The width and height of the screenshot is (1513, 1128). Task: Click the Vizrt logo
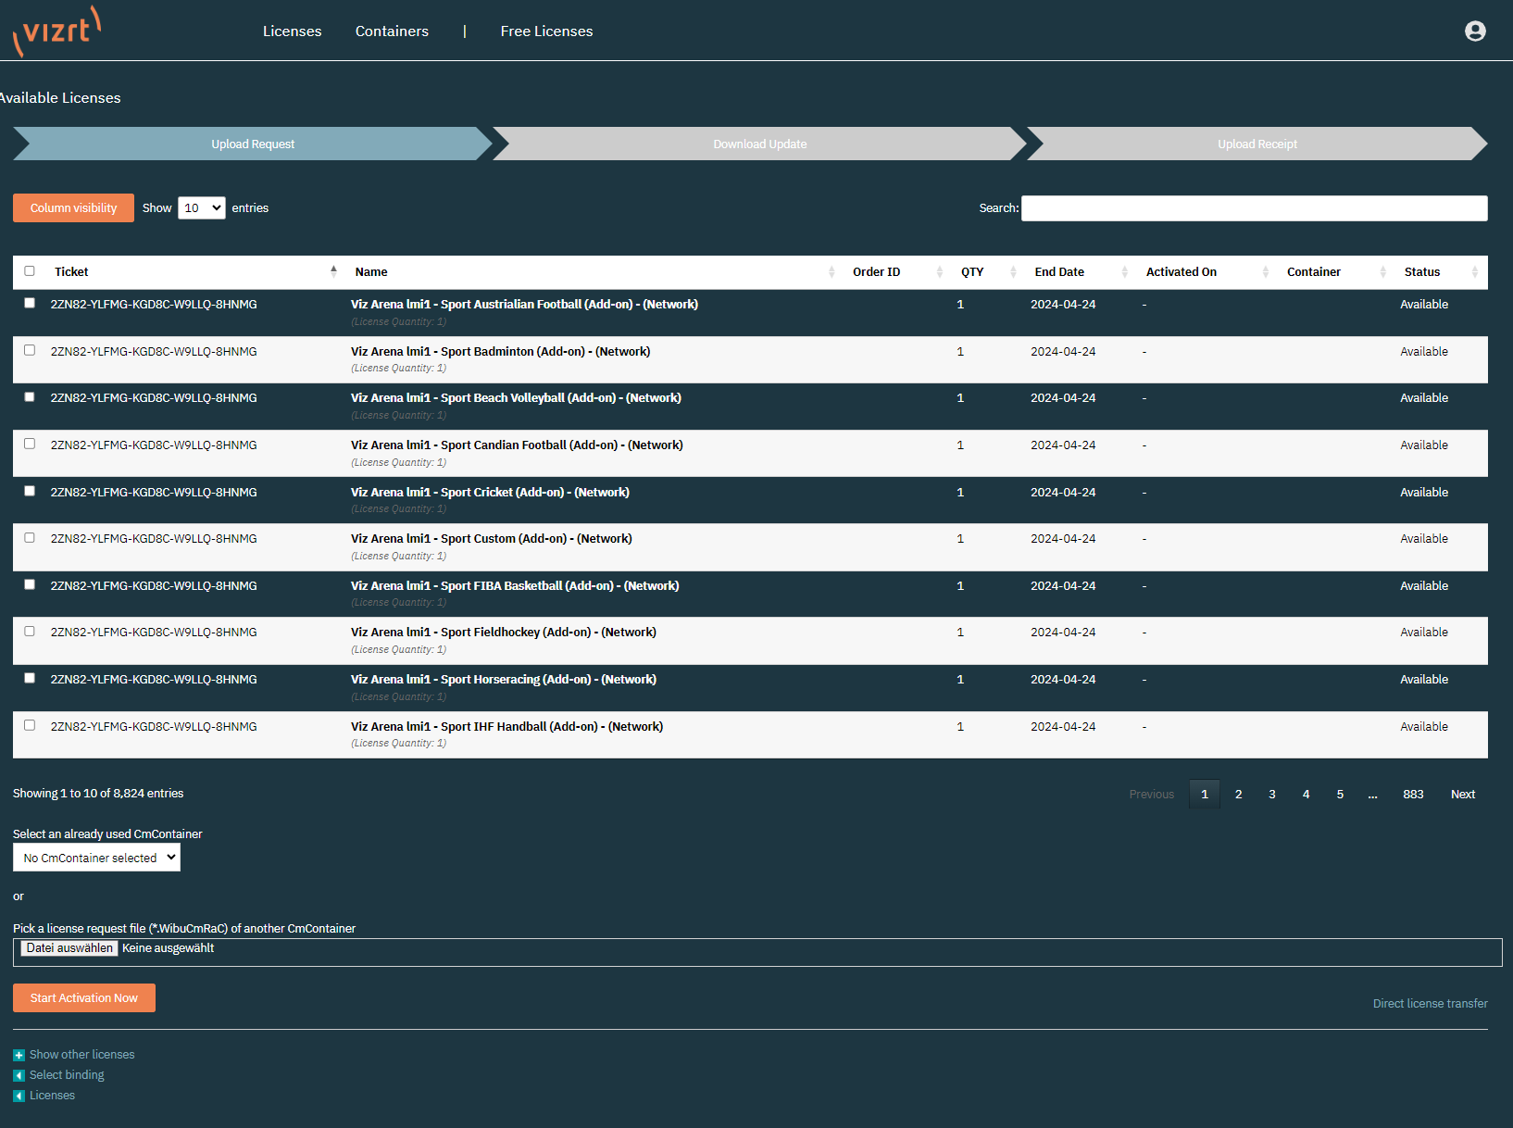[57, 31]
